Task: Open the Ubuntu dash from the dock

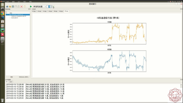Action: [2, 5]
